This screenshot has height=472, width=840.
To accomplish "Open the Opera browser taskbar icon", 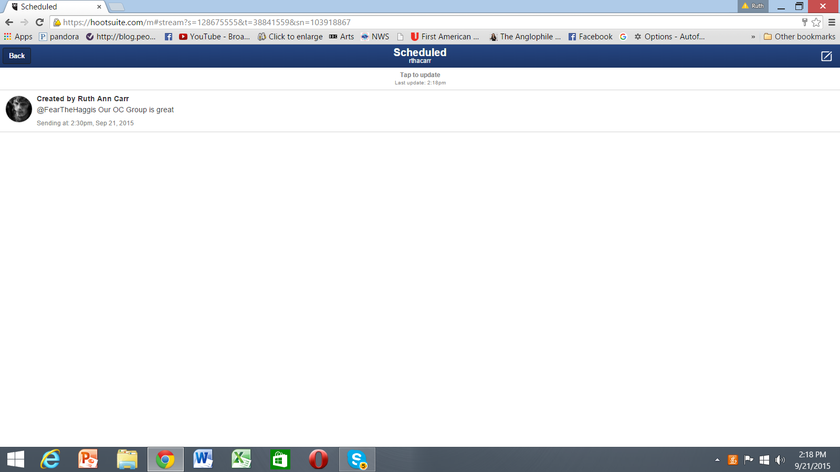I will coord(318,459).
